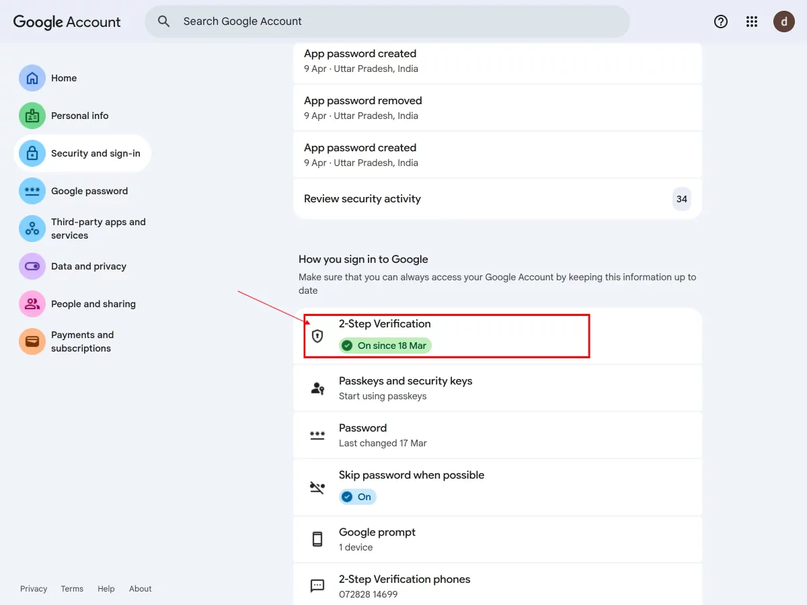Click the Google prompt phone icon

coord(317,539)
